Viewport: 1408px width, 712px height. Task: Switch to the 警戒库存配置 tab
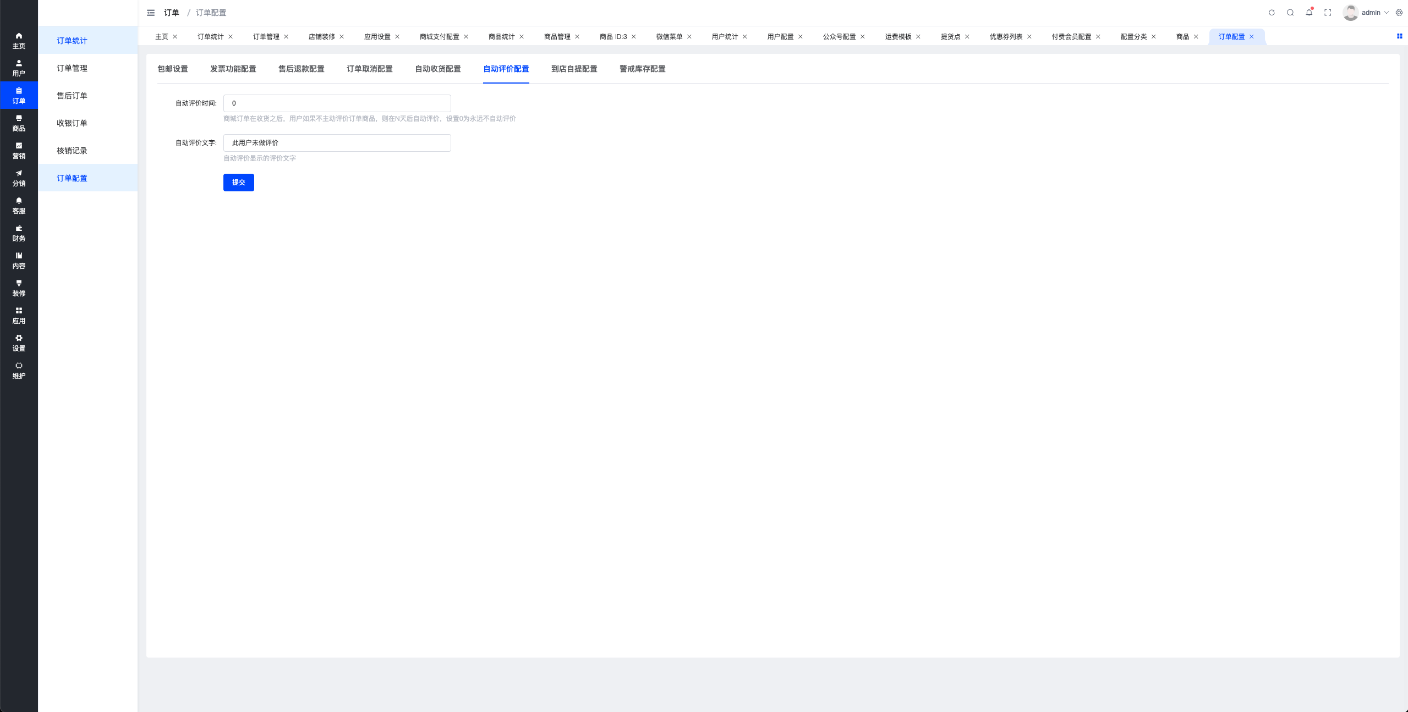pyautogui.click(x=643, y=69)
